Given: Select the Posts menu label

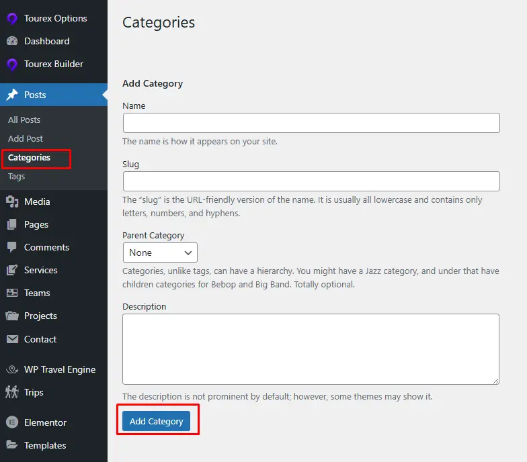Looking at the screenshot, I should pos(35,95).
